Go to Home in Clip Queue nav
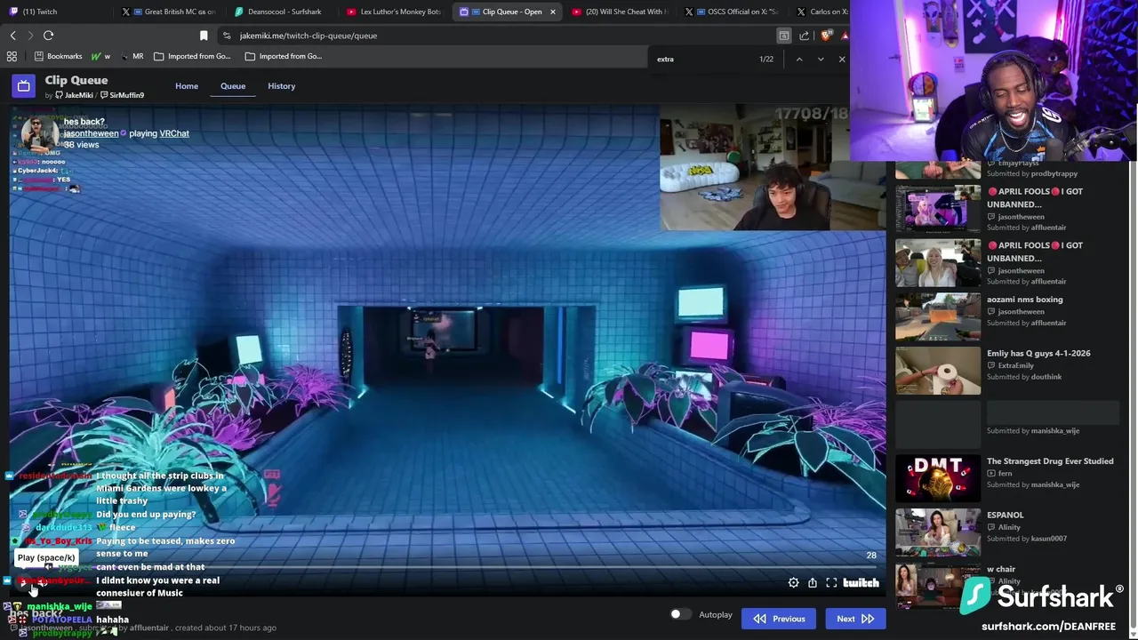 187,86
